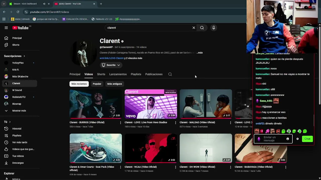Open options menu for OH WOW video
This screenshot has width=321, height=180.
(x=230, y=167)
